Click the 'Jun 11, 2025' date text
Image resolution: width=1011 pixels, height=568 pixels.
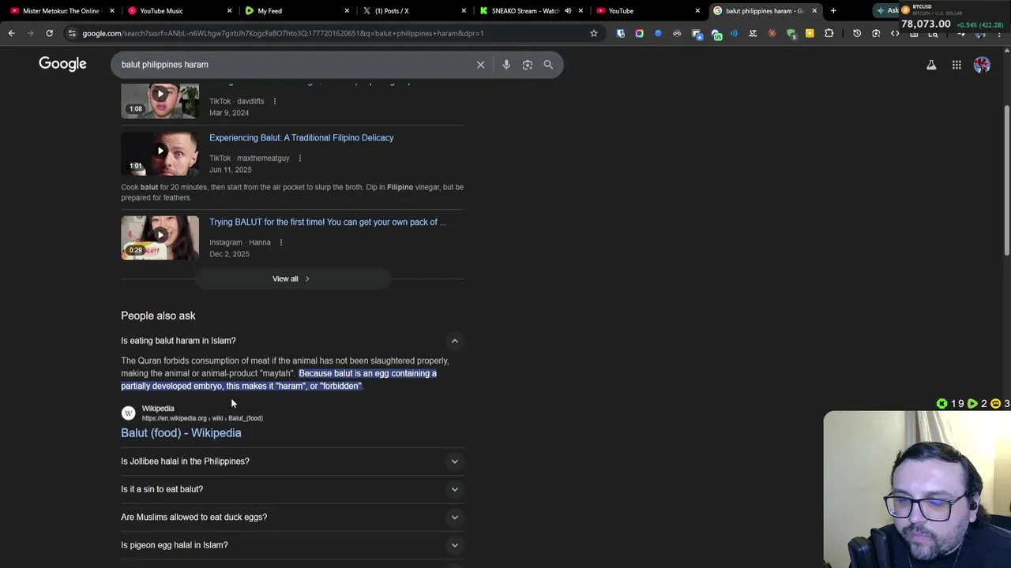tap(231, 170)
